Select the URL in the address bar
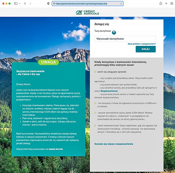Screen dimensions: 175x173 tap(81, 4)
